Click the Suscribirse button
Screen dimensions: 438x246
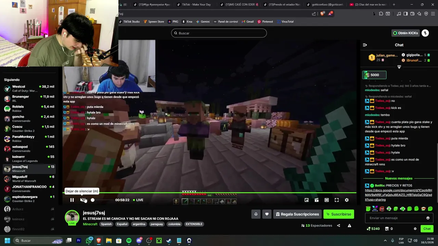[x=339, y=214]
